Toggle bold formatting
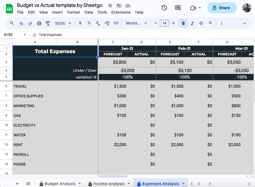255x187 pixels. tap(183, 23)
